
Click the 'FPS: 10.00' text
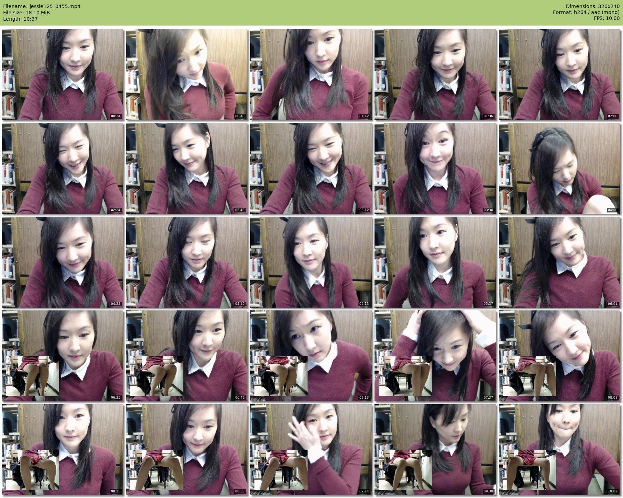pyautogui.click(x=607, y=19)
